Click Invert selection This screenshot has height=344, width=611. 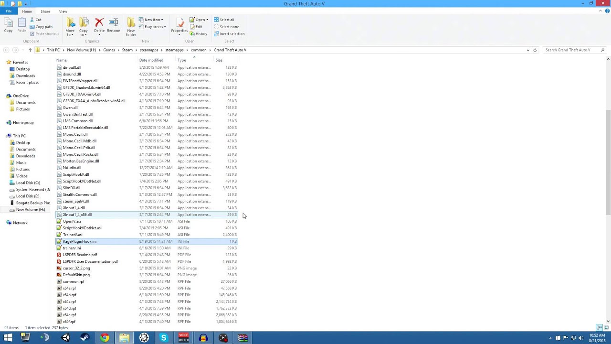click(231, 33)
